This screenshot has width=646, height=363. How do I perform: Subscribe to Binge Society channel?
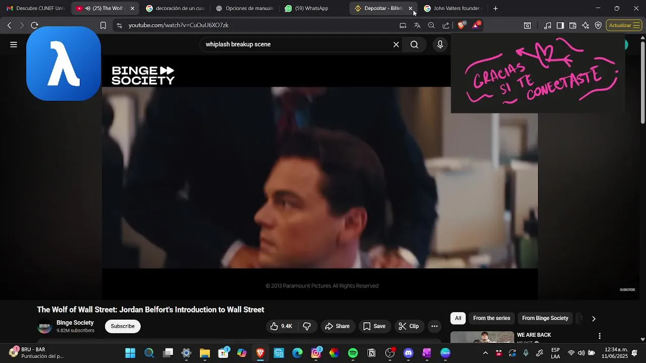(123, 326)
